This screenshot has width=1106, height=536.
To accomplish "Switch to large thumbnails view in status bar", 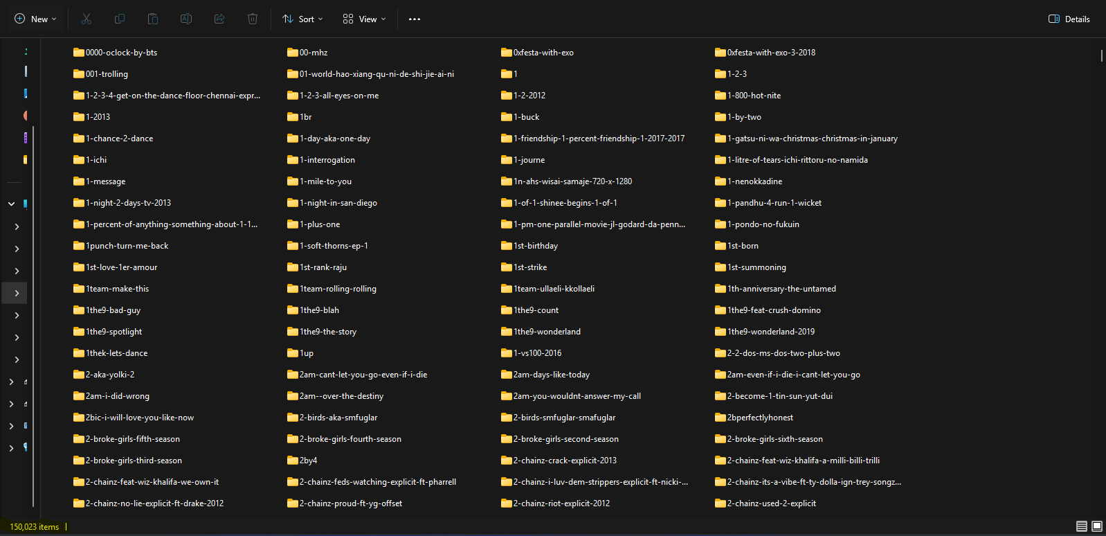I will (x=1097, y=527).
